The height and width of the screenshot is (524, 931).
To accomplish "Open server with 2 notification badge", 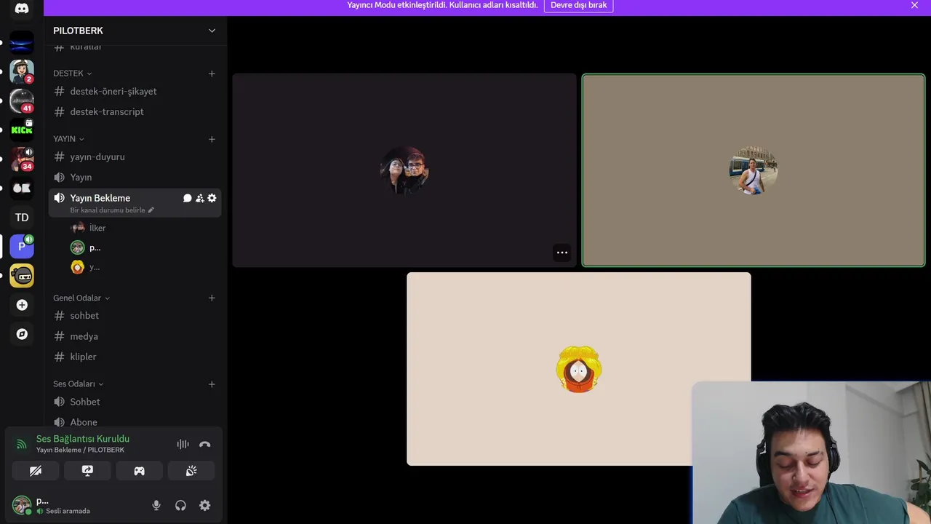I will (x=22, y=71).
